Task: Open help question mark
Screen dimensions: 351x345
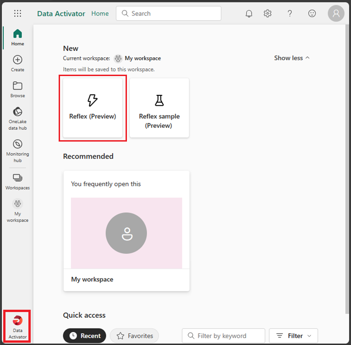Action: [x=290, y=13]
